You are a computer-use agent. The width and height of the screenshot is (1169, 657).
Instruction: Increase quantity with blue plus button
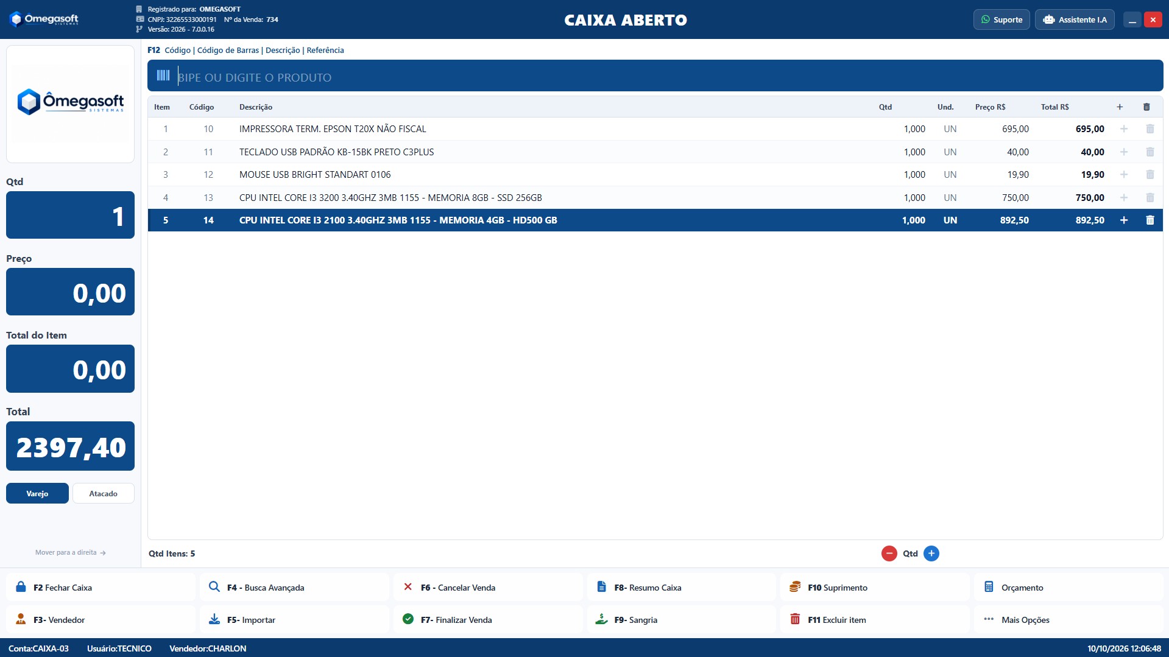point(931,553)
